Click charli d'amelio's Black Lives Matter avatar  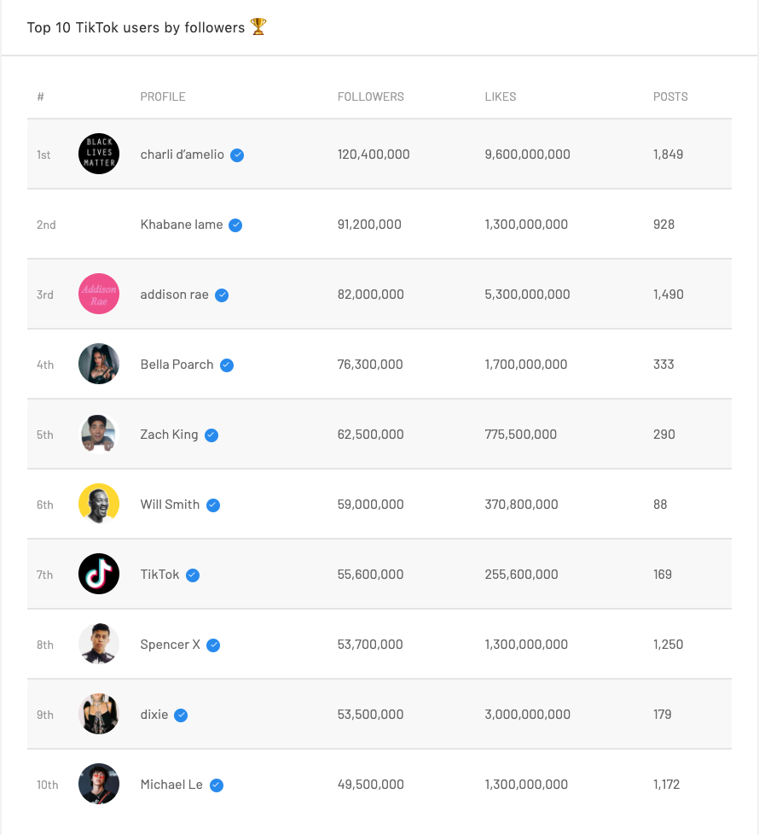(99, 154)
